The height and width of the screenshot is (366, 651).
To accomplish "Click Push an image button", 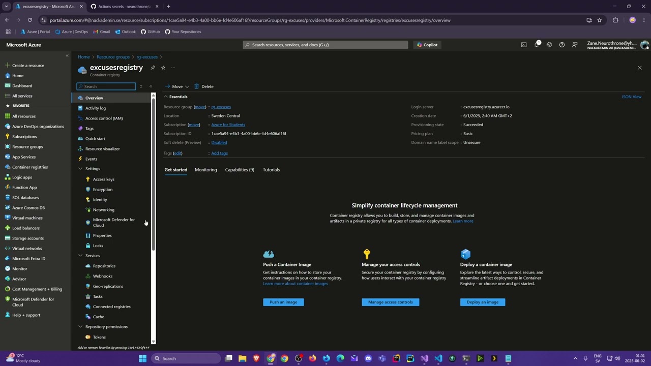I will coord(283,302).
